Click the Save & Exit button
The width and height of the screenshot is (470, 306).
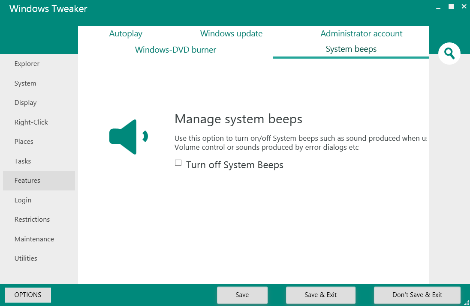click(x=320, y=295)
